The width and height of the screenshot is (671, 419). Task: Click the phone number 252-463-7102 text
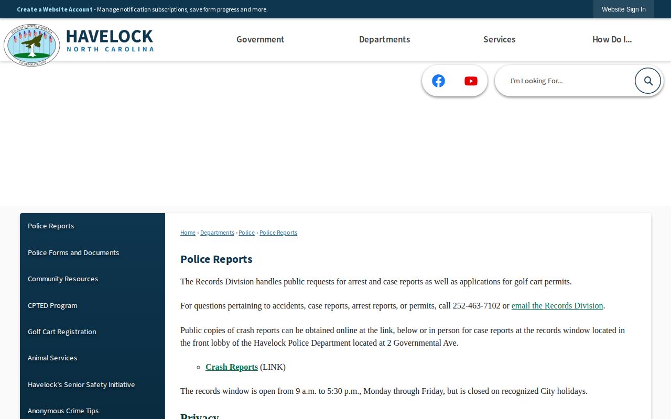477,306
